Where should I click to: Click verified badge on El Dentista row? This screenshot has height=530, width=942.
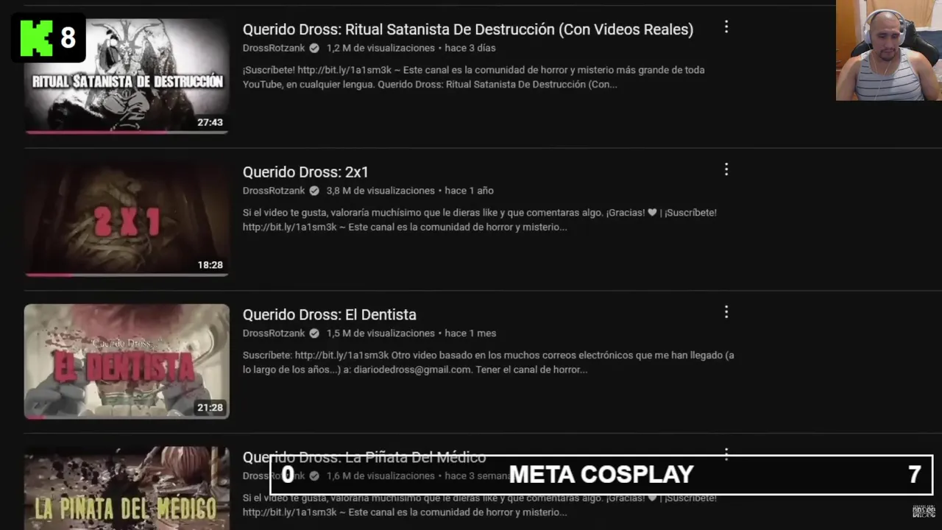[314, 333]
